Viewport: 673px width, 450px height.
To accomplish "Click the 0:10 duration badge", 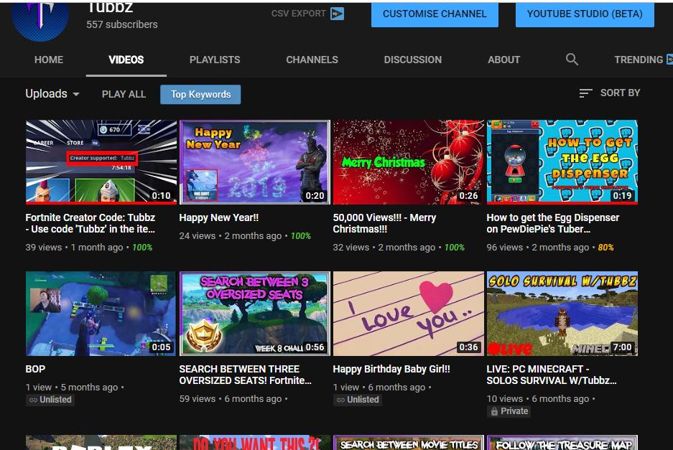I will [161, 196].
